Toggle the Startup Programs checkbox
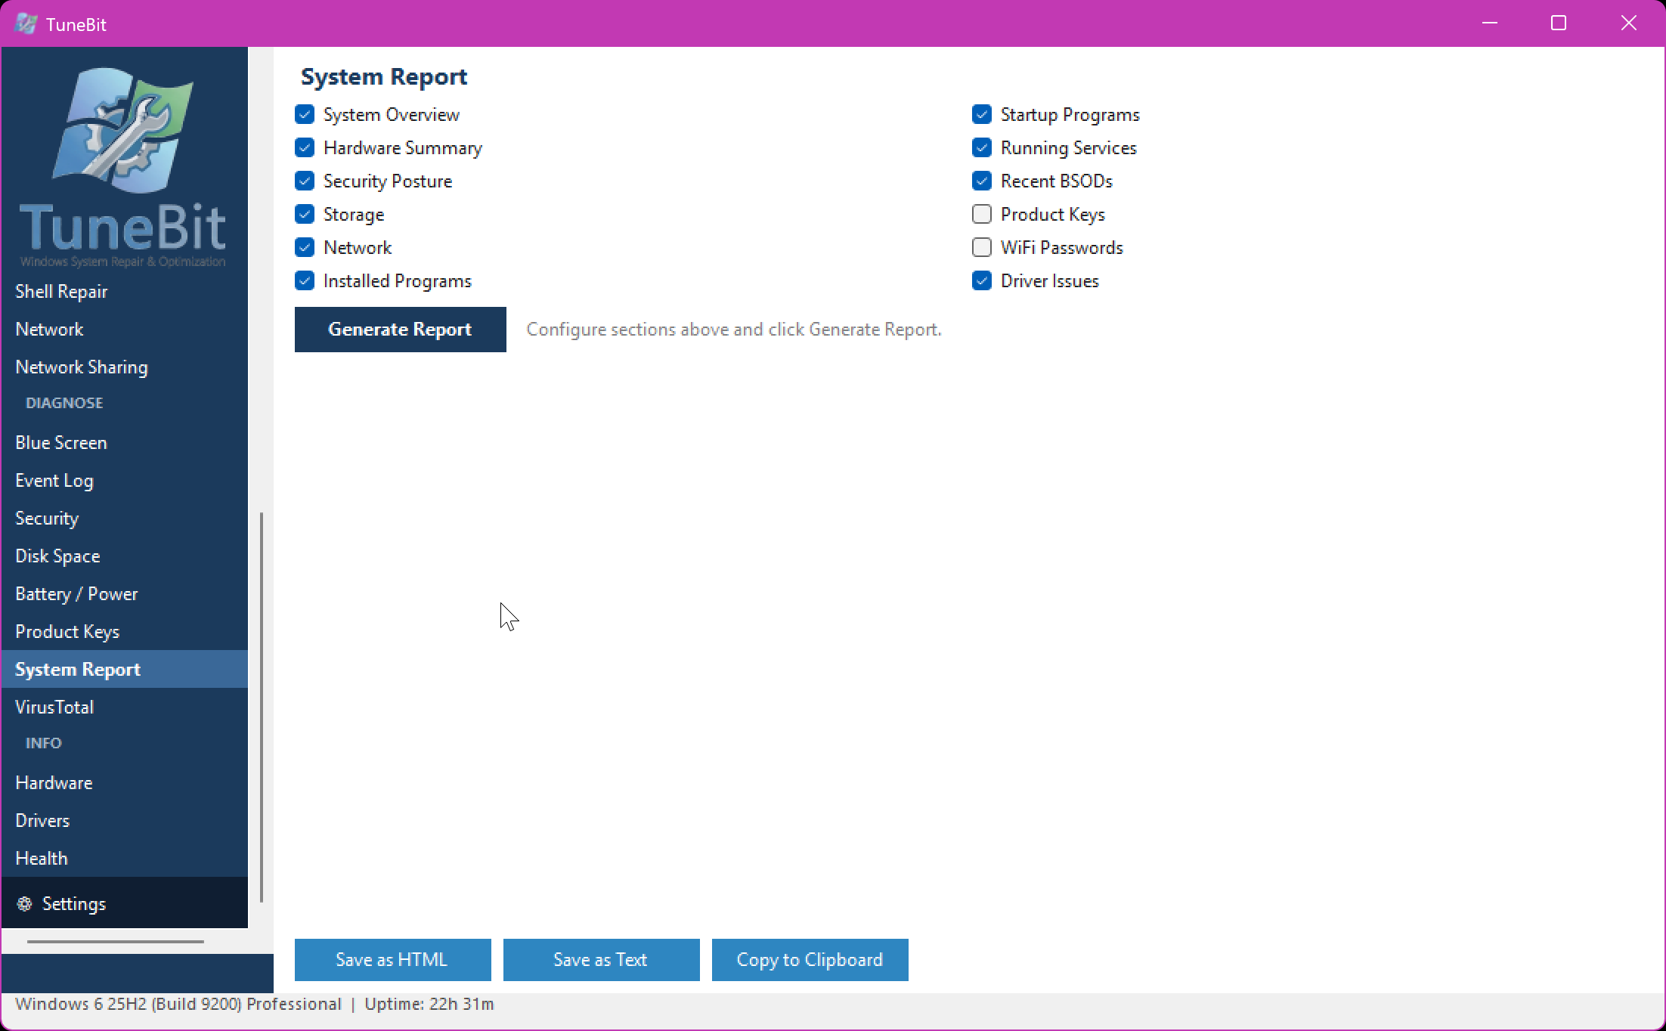The height and width of the screenshot is (1031, 1666). click(x=982, y=114)
